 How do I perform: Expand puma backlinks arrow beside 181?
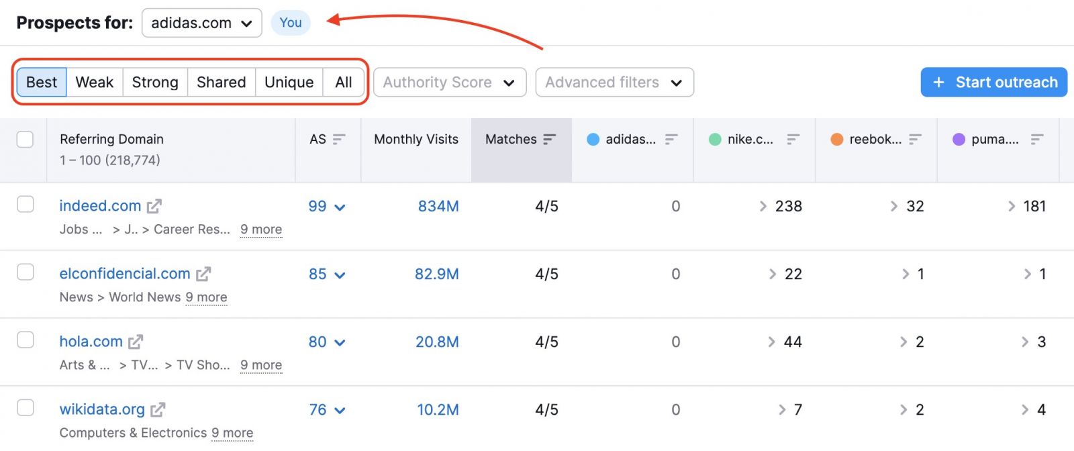1012,206
